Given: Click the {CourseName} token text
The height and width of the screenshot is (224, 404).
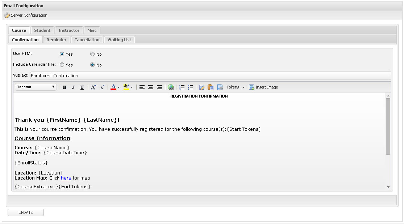Looking at the screenshot, I should click(x=52, y=148).
